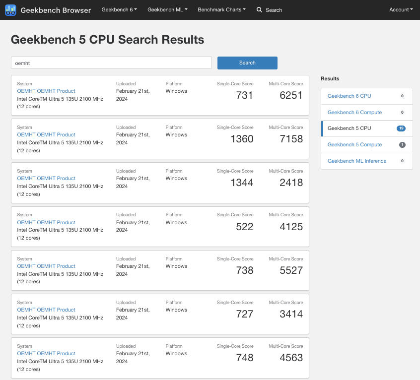
Task: Open OEMHT Product result with score 731
Action: (x=46, y=91)
